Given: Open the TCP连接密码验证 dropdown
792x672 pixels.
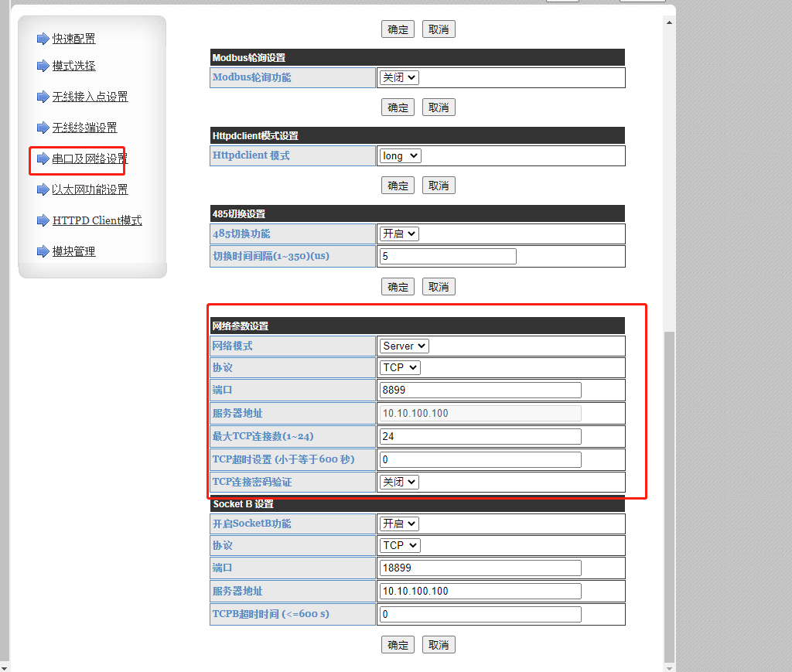Looking at the screenshot, I should pyautogui.click(x=399, y=482).
